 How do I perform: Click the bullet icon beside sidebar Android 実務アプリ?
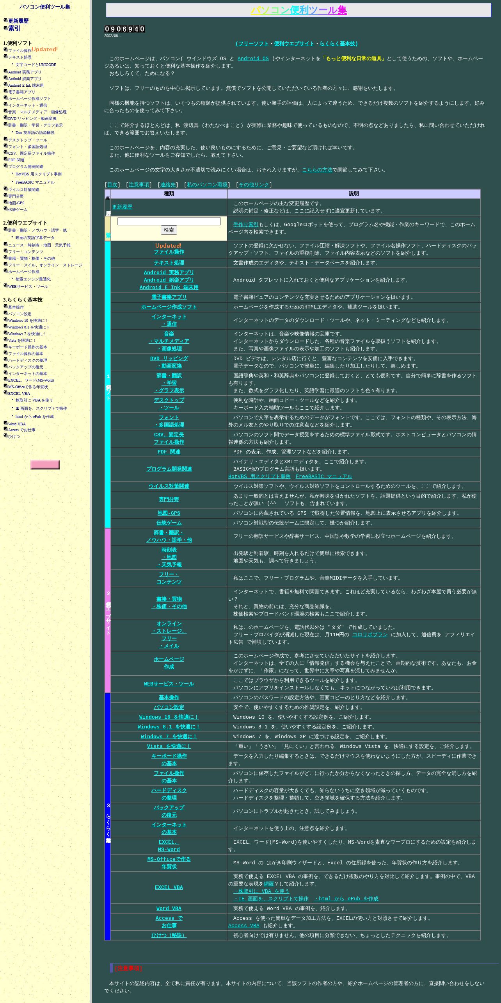click(x=5, y=71)
